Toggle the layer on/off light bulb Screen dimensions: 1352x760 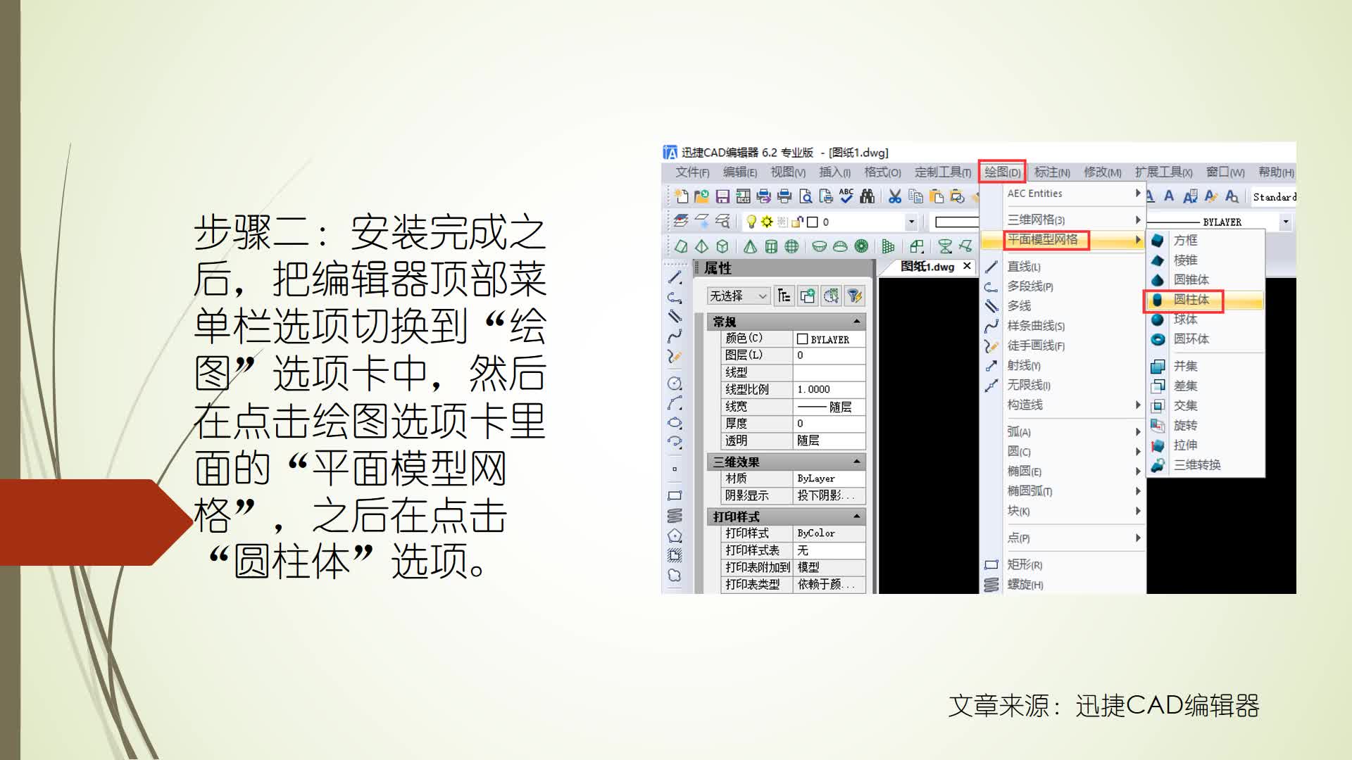point(751,221)
